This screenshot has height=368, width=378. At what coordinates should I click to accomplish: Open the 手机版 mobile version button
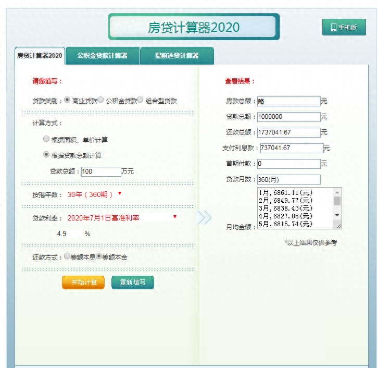click(344, 27)
